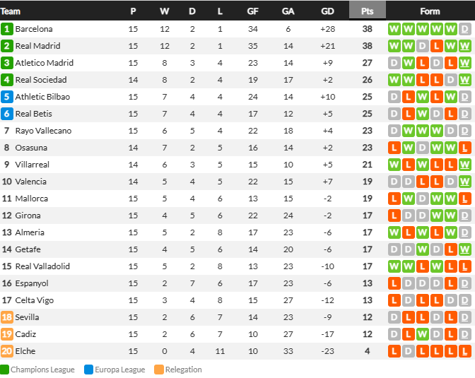
Task: Sort table by Pts column header
Action: [x=367, y=11]
